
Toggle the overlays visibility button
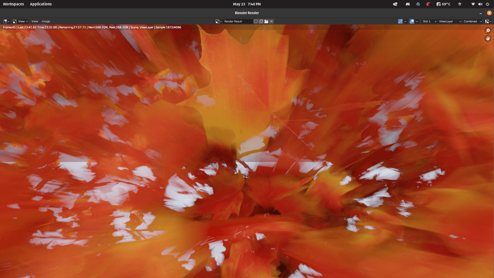pos(412,21)
